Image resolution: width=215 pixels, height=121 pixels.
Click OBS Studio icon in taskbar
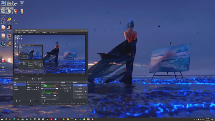[72, 119]
